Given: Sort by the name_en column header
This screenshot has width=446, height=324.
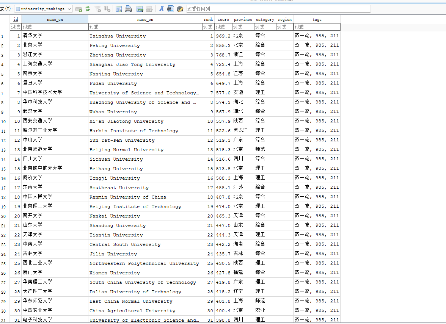Looking at the screenshot, I should 145,19.
